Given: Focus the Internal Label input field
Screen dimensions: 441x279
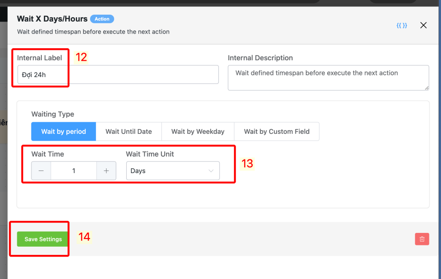Looking at the screenshot, I should pos(118,74).
